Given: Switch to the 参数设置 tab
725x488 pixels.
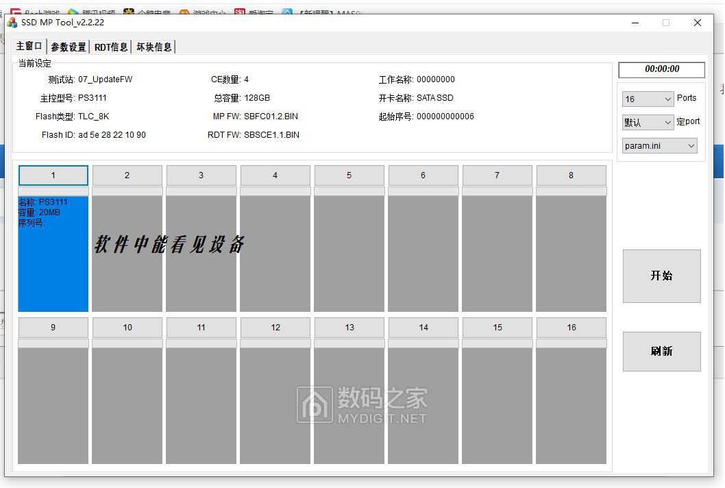Looking at the screenshot, I should (x=69, y=47).
